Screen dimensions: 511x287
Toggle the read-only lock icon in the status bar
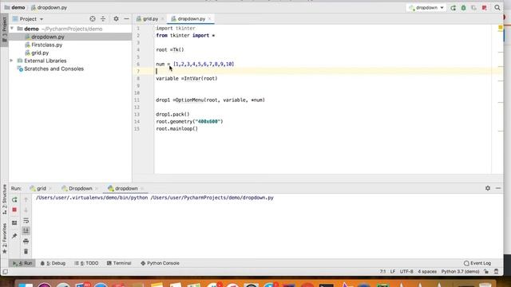point(486,271)
